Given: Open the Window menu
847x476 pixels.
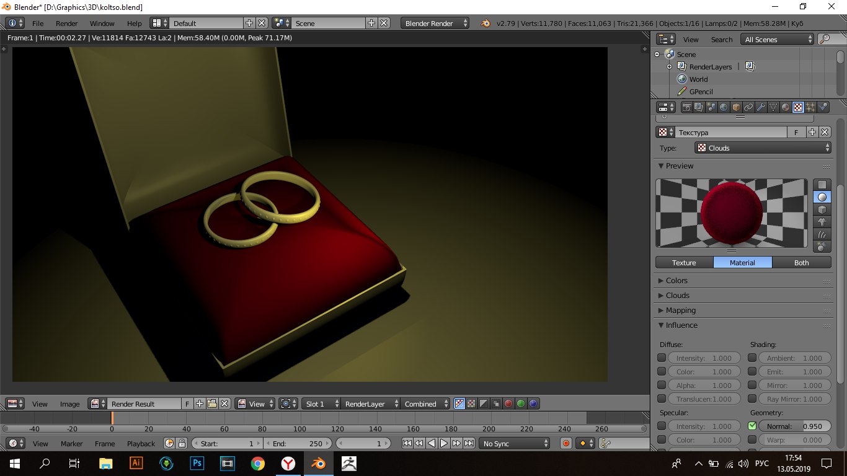Looking at the screenshot, I should coord(102,23).
